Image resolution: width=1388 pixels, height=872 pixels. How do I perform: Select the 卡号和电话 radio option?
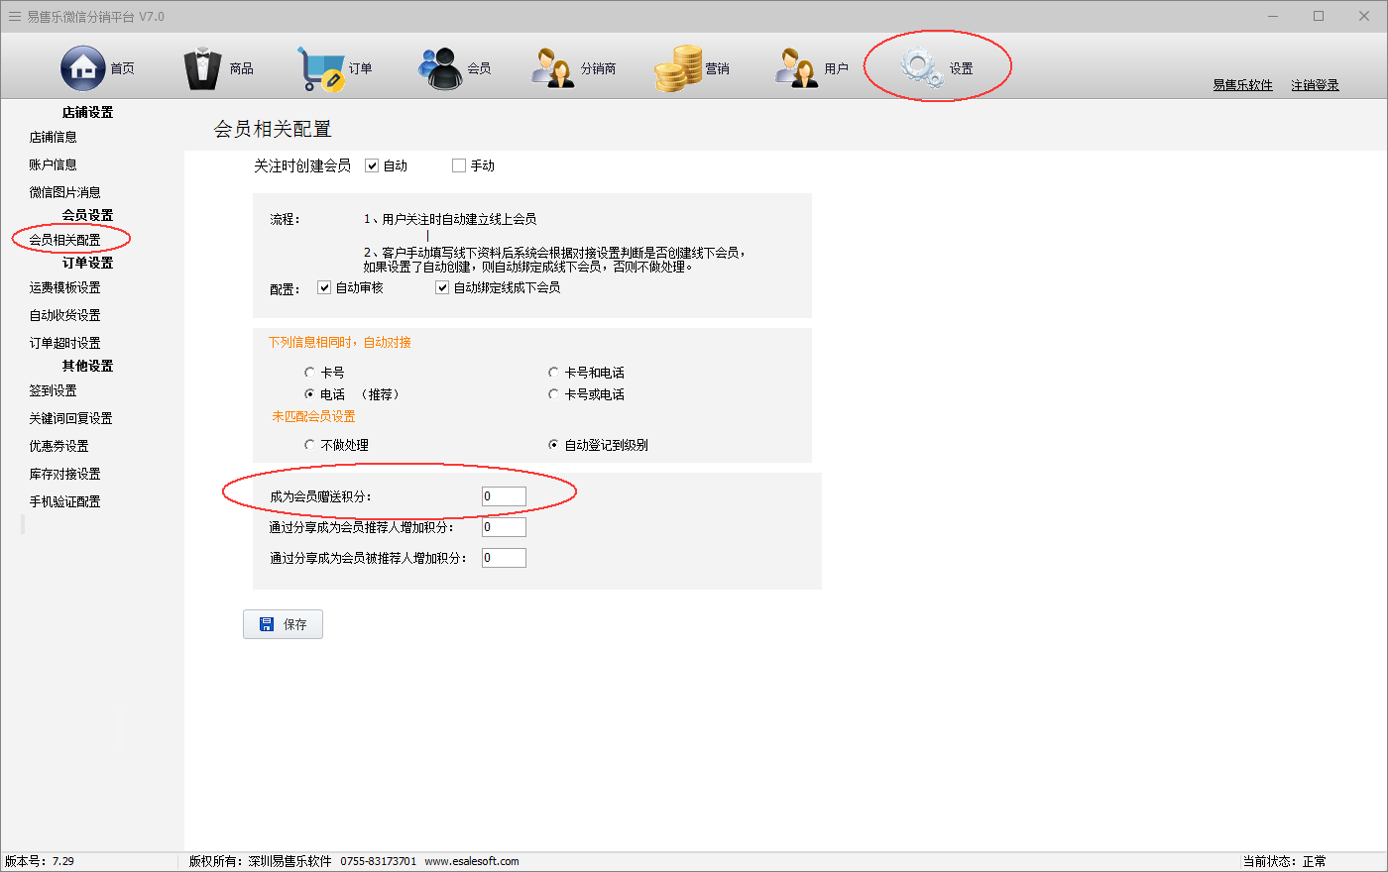[553, 373]
